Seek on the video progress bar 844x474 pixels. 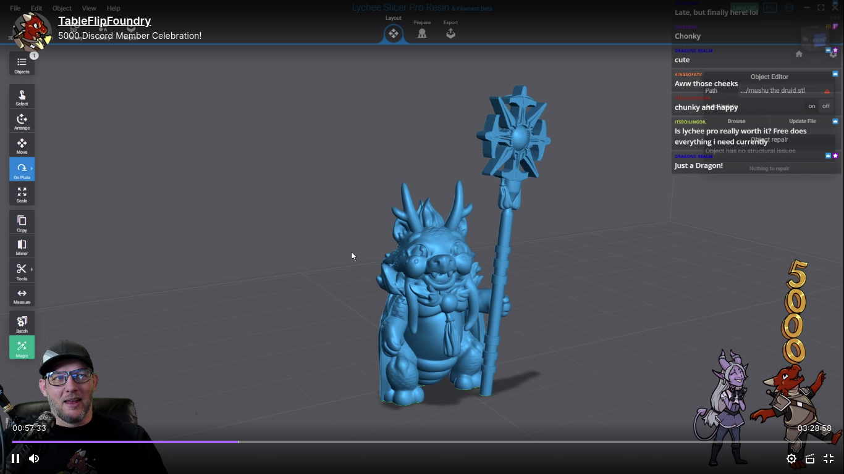click(422, 442)
